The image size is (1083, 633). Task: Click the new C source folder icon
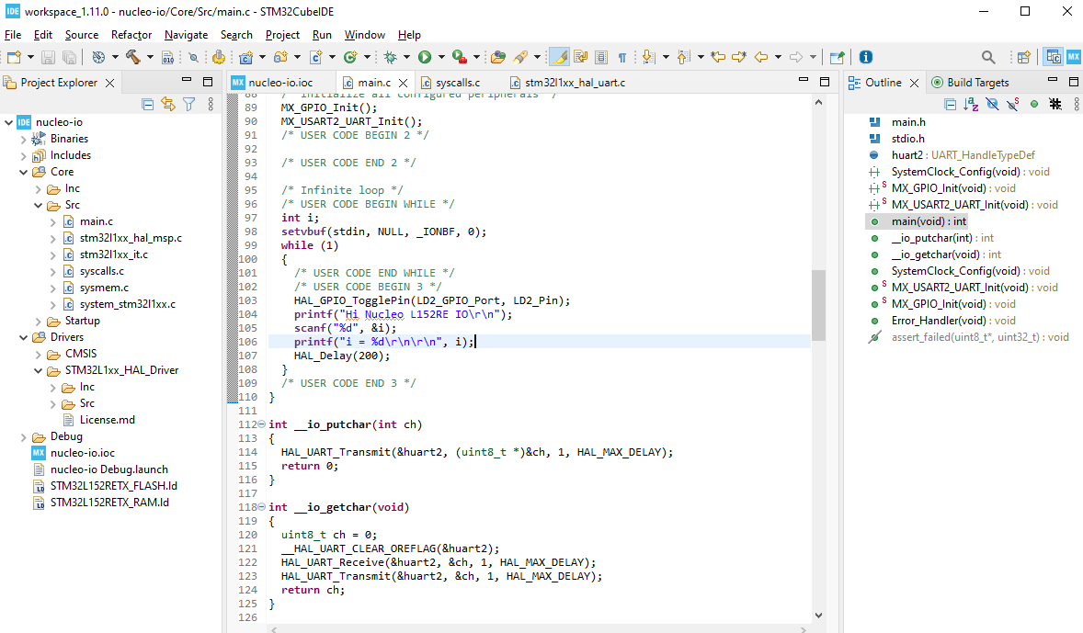[x=280, y=57]
